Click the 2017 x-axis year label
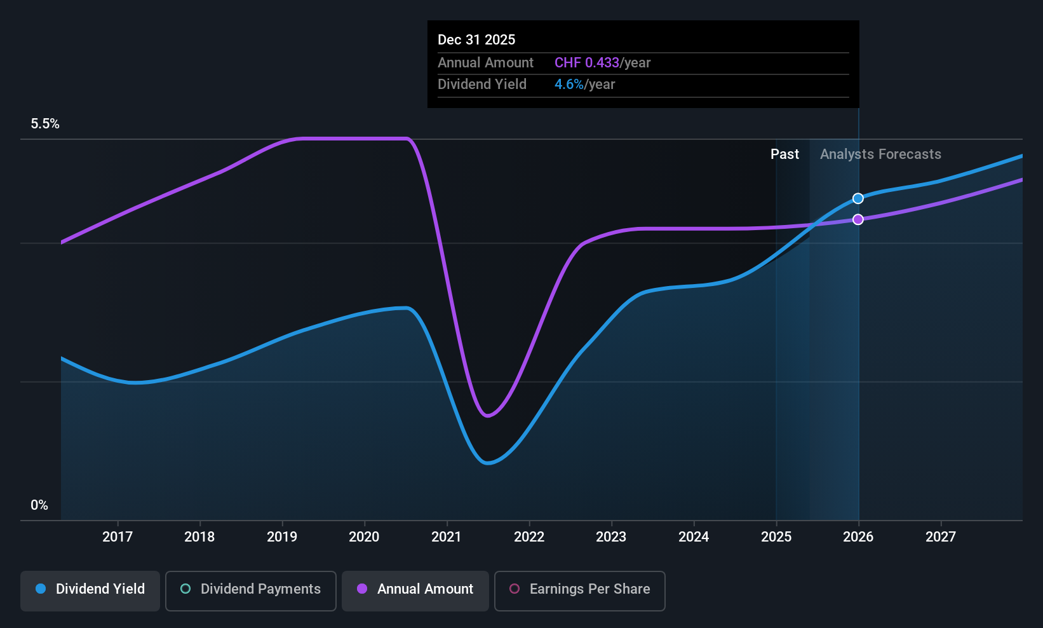 pos(118,536)
